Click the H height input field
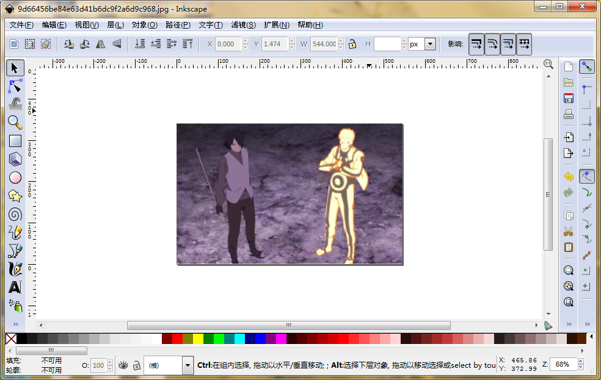The width and height of the screenshot is (601, 380). tap(387, 44)
